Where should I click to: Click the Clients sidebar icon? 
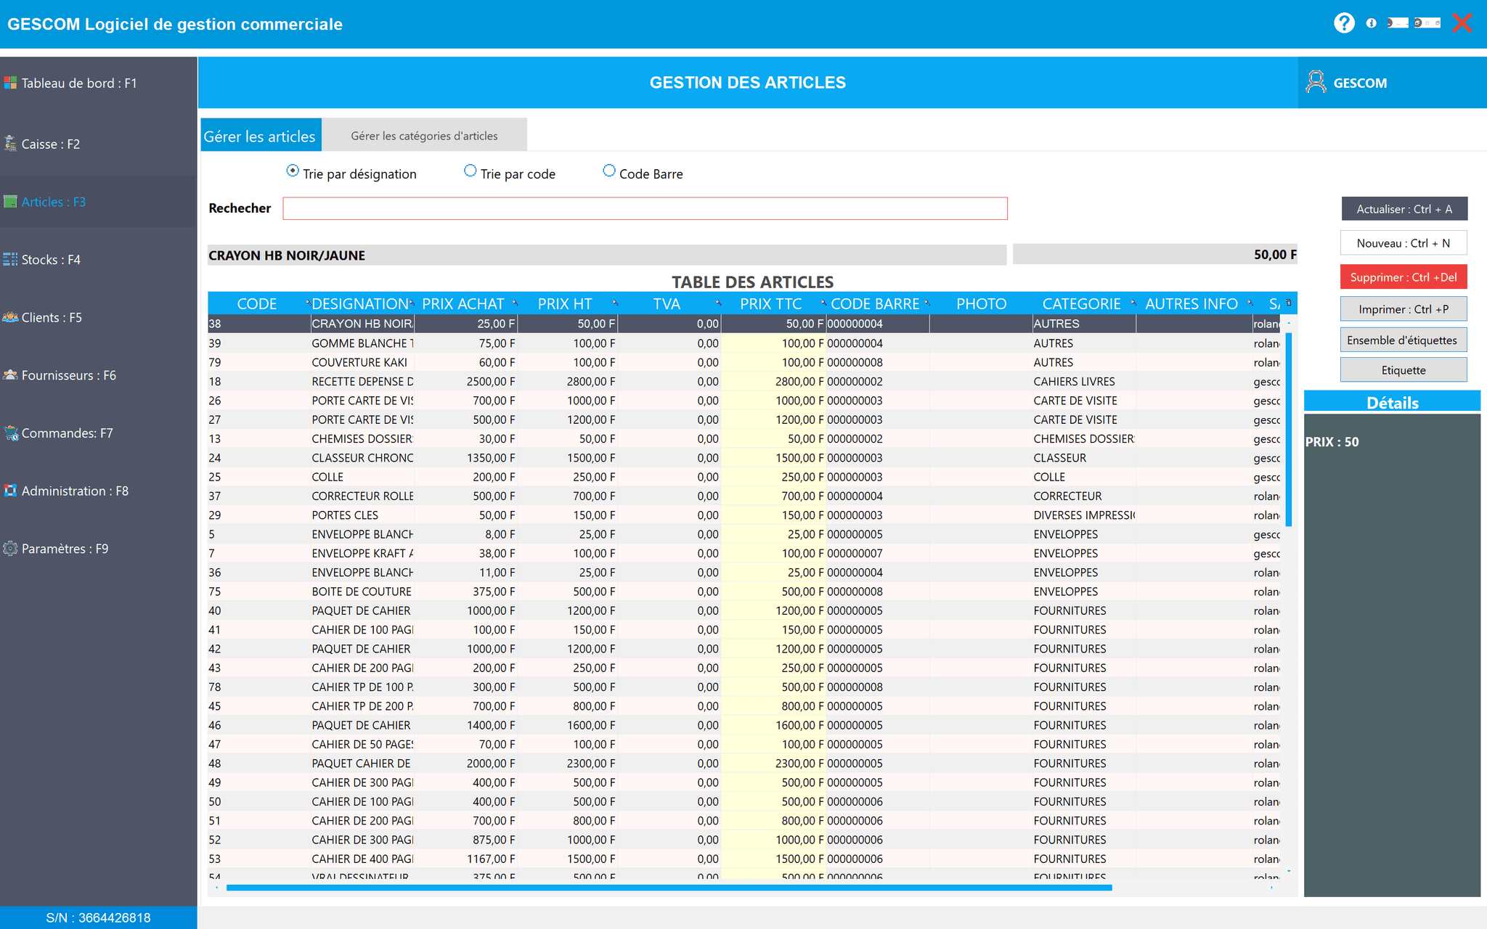[x=10, y=317]
